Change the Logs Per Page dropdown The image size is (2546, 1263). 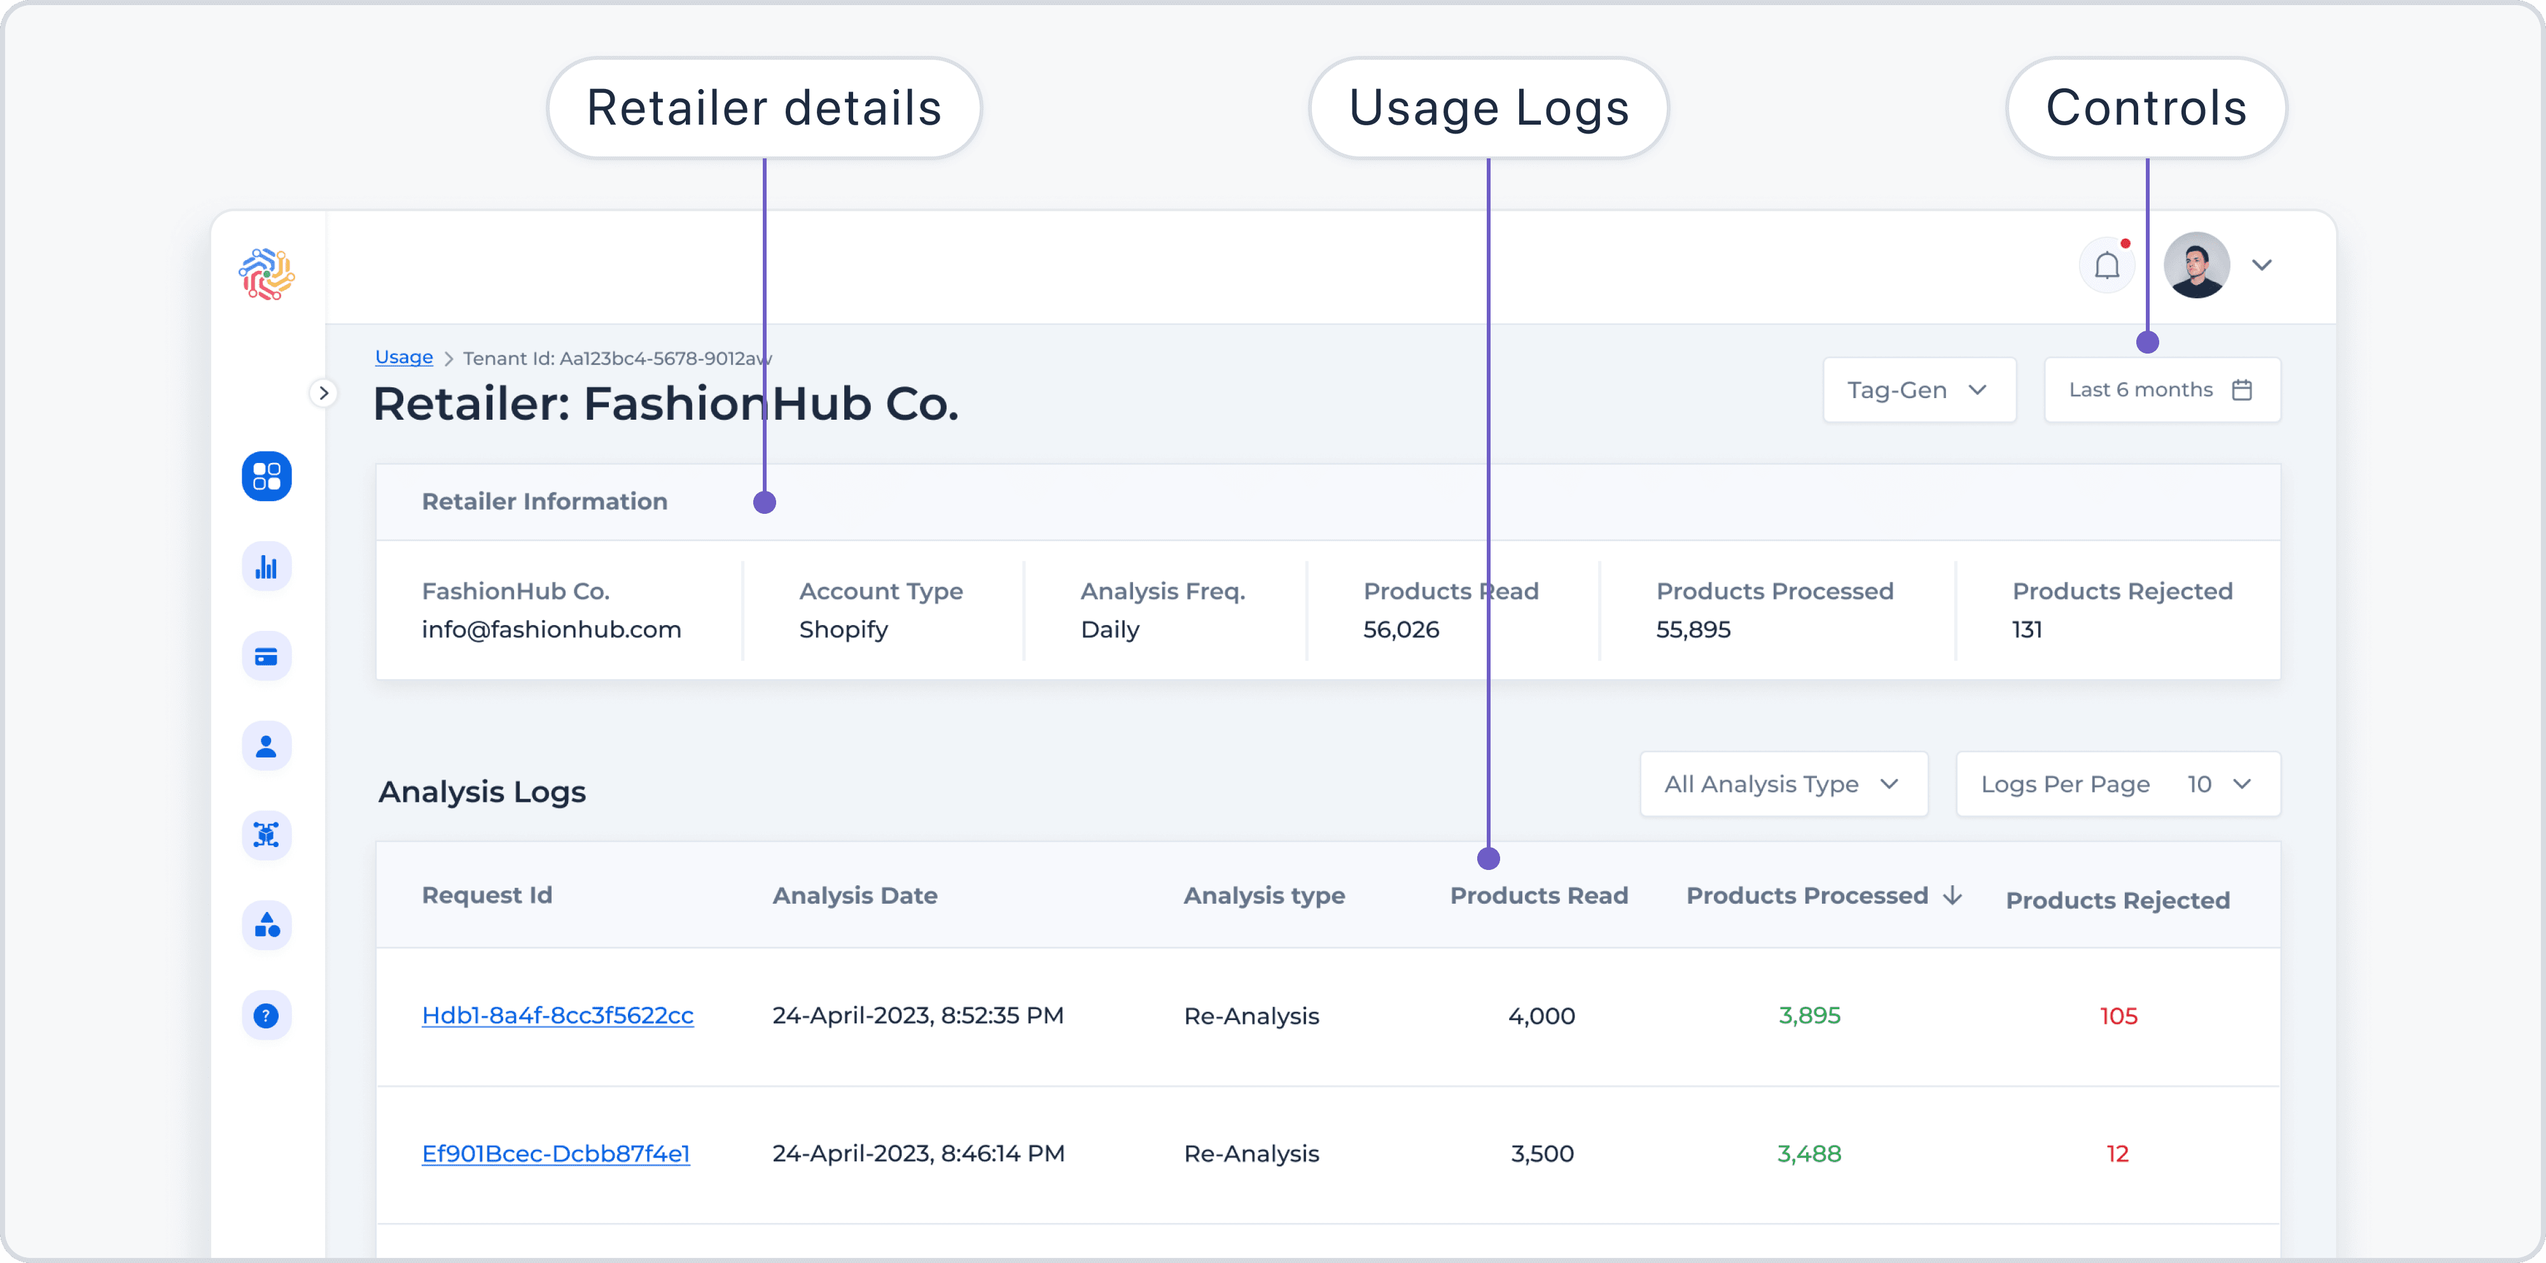point(2118,785)
